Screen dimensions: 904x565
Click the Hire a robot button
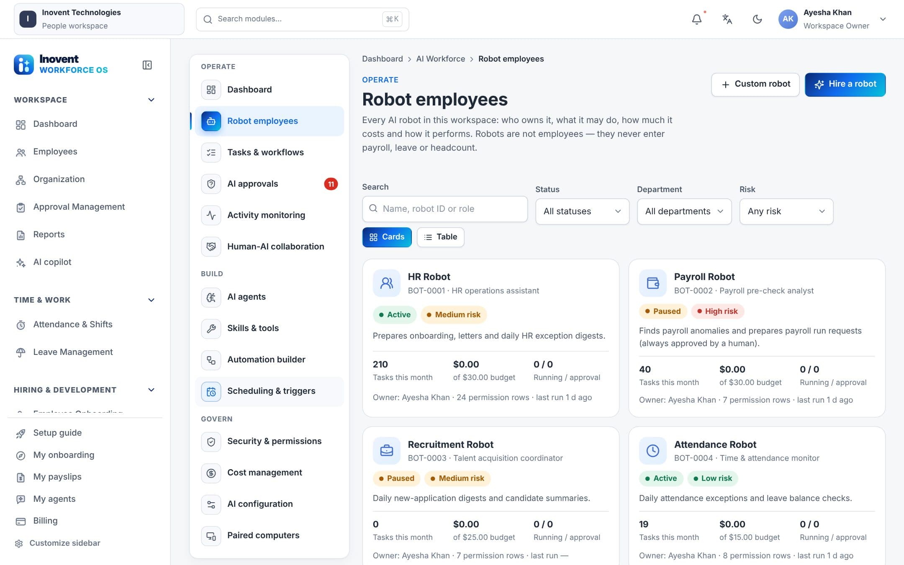click(x=845, y=85)
